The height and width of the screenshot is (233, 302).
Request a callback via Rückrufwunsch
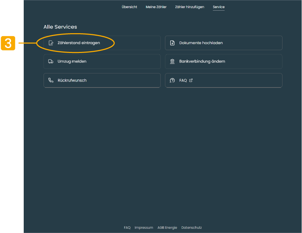coord(72,80)
